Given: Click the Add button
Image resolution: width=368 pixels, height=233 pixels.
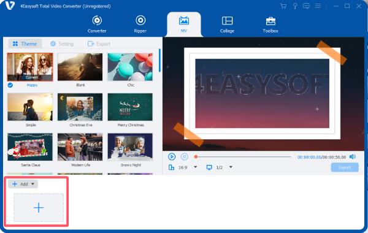Looking at the screenshot, I should coord(23,184).
